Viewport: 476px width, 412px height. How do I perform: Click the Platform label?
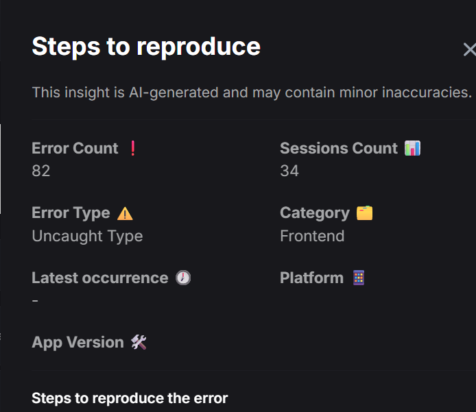click(x=311, y=278)
